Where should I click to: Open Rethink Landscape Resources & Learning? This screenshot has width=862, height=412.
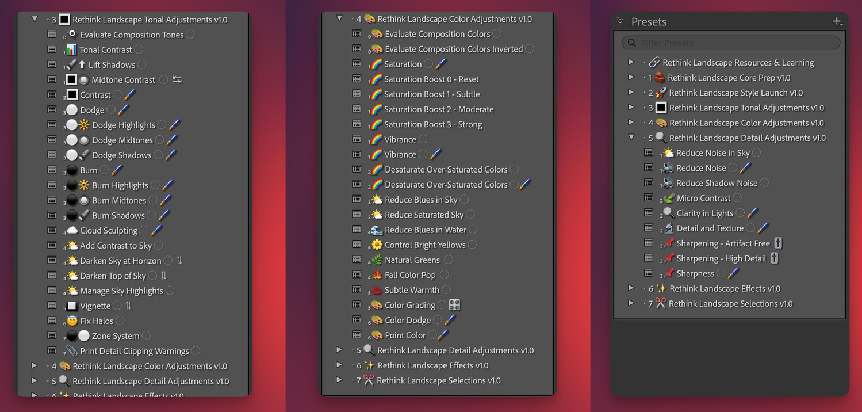[x=738, y=62]
